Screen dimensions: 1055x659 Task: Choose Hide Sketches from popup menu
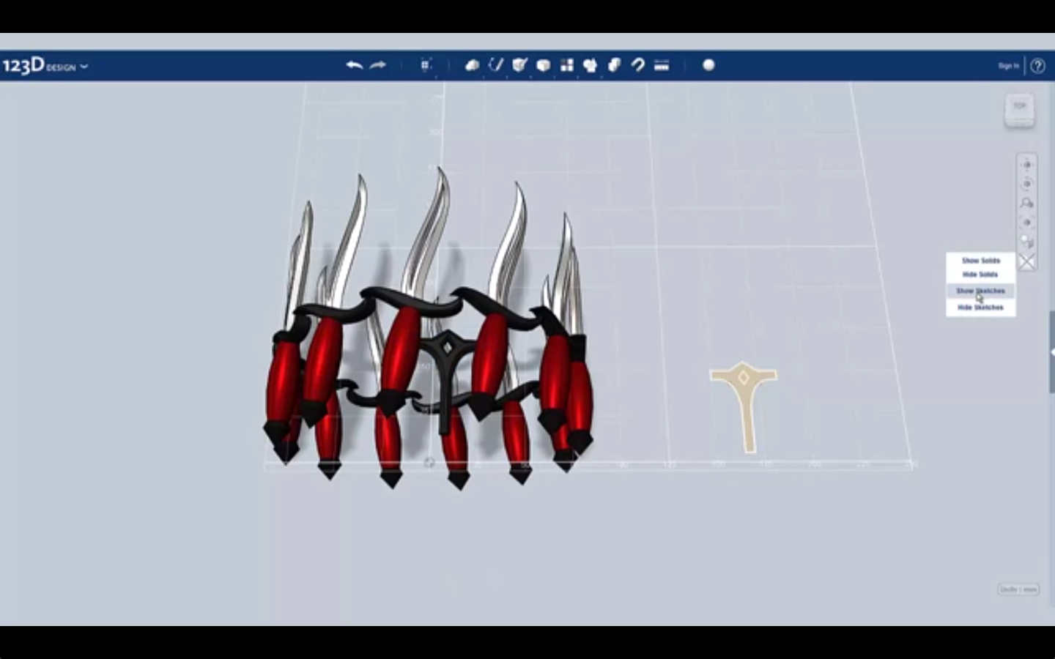click(980, 308)
